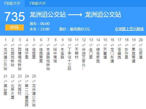Select stop 14 绿岛家园
This screenshot has width=146, height=109.
click(98, 55)
